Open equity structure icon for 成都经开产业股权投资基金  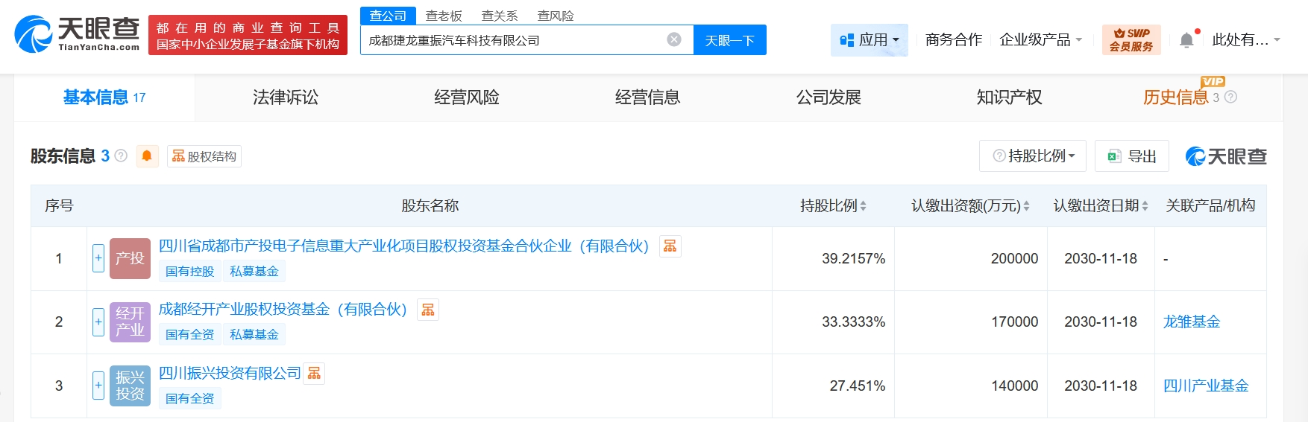pos(428,310)
